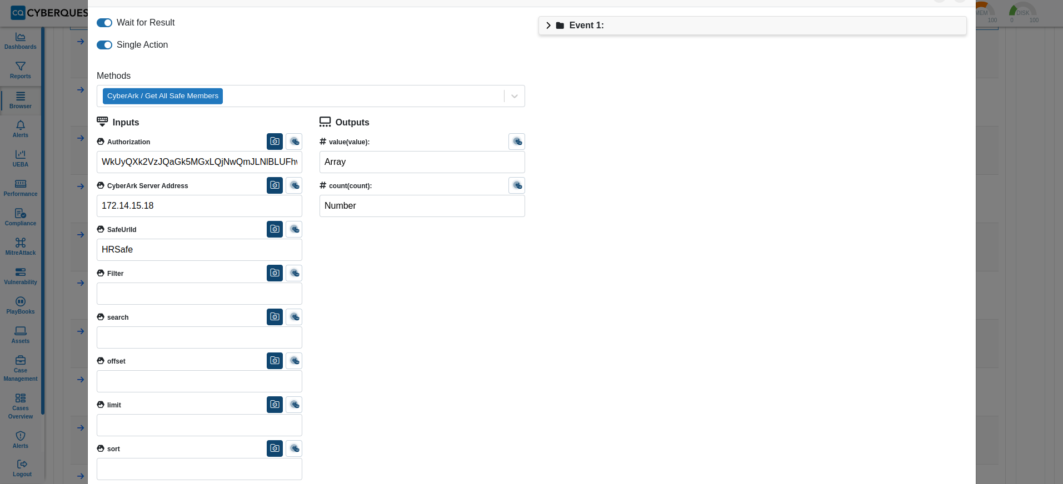Click the camera icon for sort
Image resolution: width=1063 pixels, height=484 pixels.
pyautogui.click(x=275, y=448)
